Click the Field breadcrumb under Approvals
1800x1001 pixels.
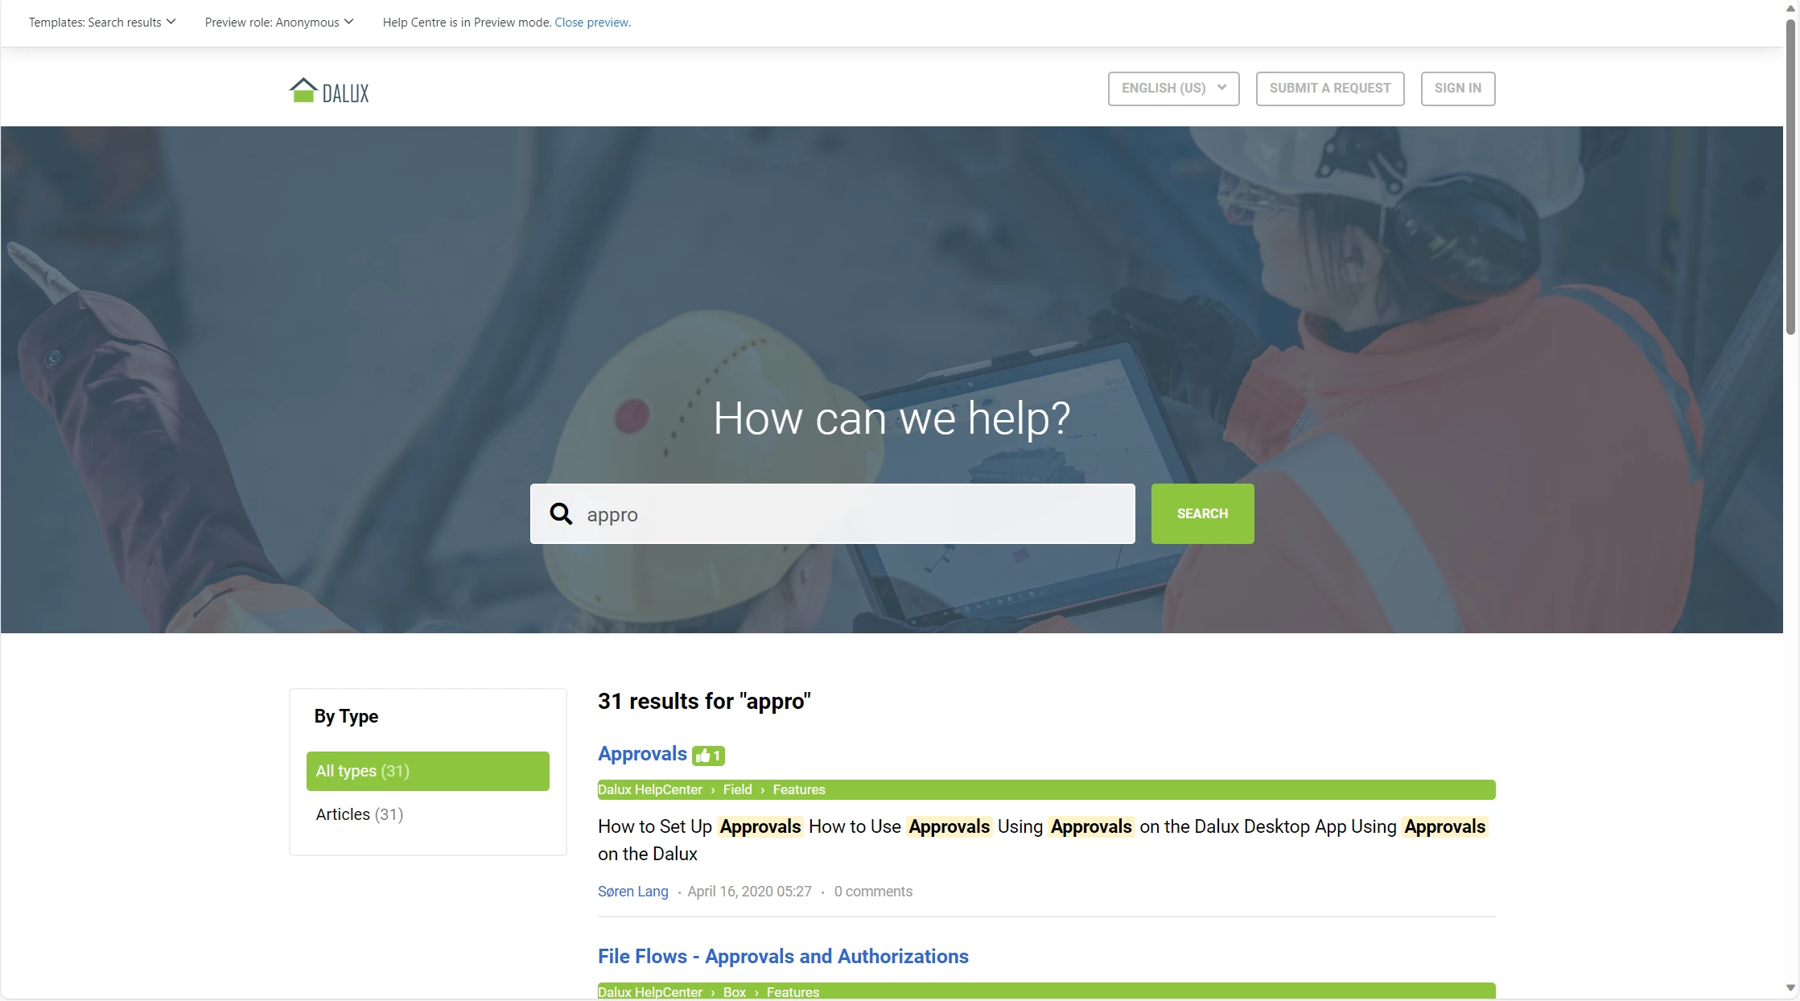[x=737, y=789]
